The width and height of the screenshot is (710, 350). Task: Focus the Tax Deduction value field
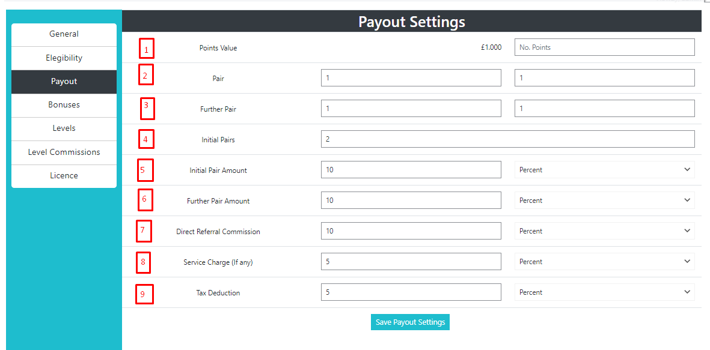[411, 292]
